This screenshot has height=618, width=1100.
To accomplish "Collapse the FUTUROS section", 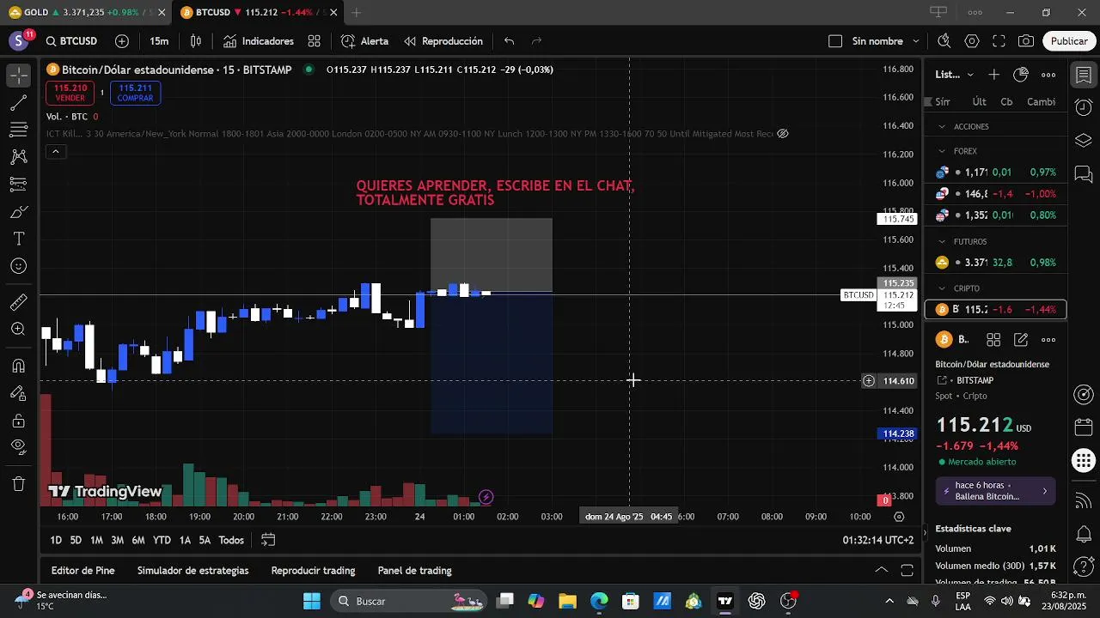I will click(941, 242).
